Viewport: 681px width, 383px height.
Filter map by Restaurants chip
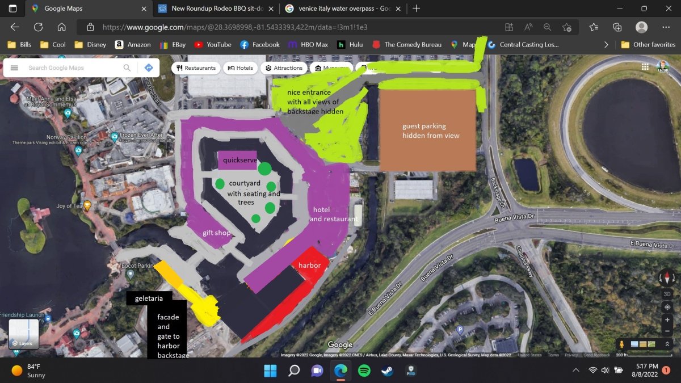coord(196,68)
